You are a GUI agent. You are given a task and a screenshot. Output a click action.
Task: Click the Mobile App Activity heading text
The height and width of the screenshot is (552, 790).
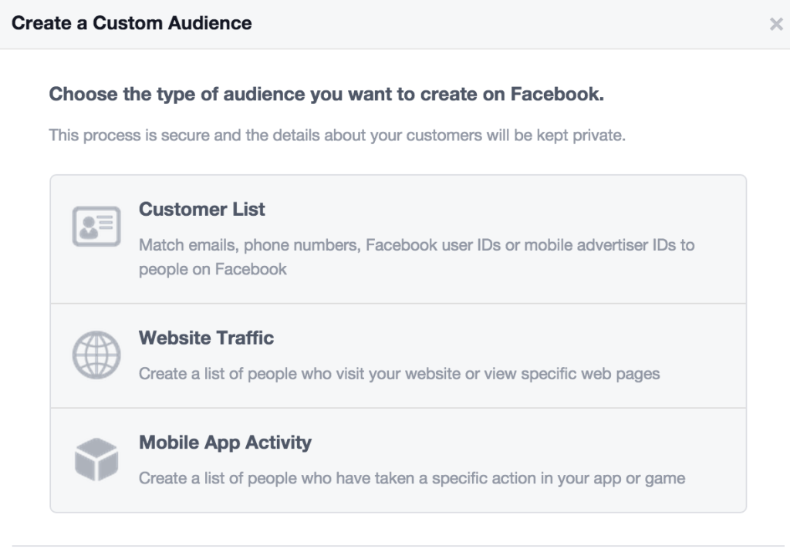[225, 443]
